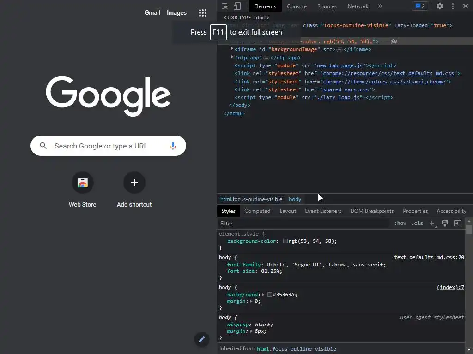Click the font-size value 81.25%

[x=270, y=271]
